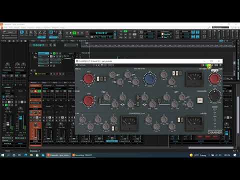Flip the white switch beside top-left red knob
Viewport: 240px width, 180px height.
[98, 78]
